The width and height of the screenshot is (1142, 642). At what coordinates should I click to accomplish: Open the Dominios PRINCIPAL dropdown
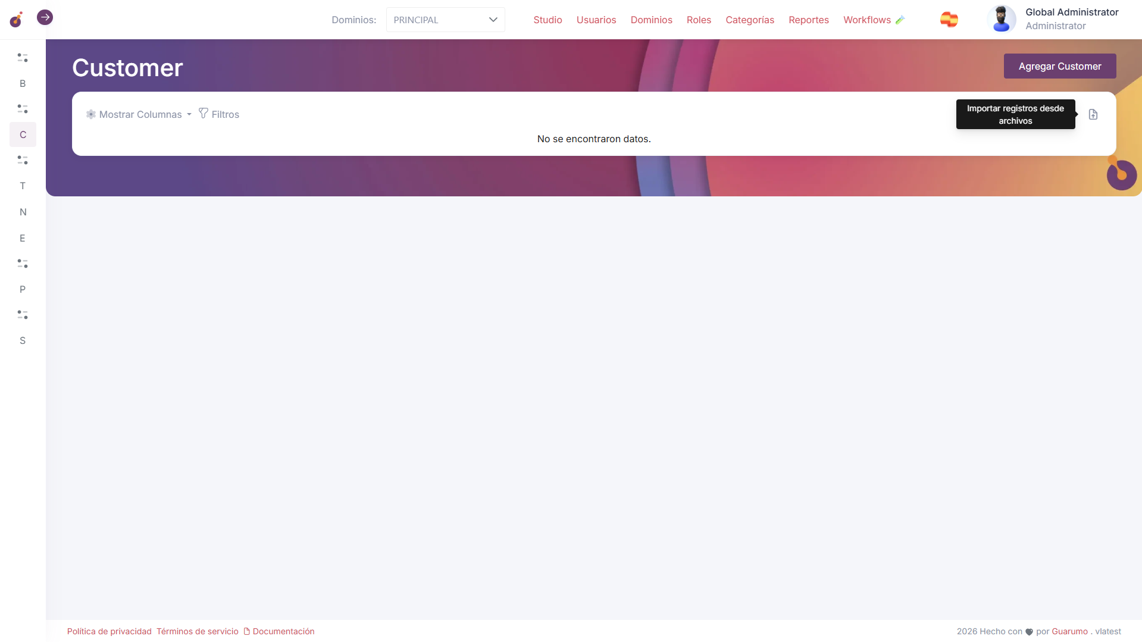445,20
